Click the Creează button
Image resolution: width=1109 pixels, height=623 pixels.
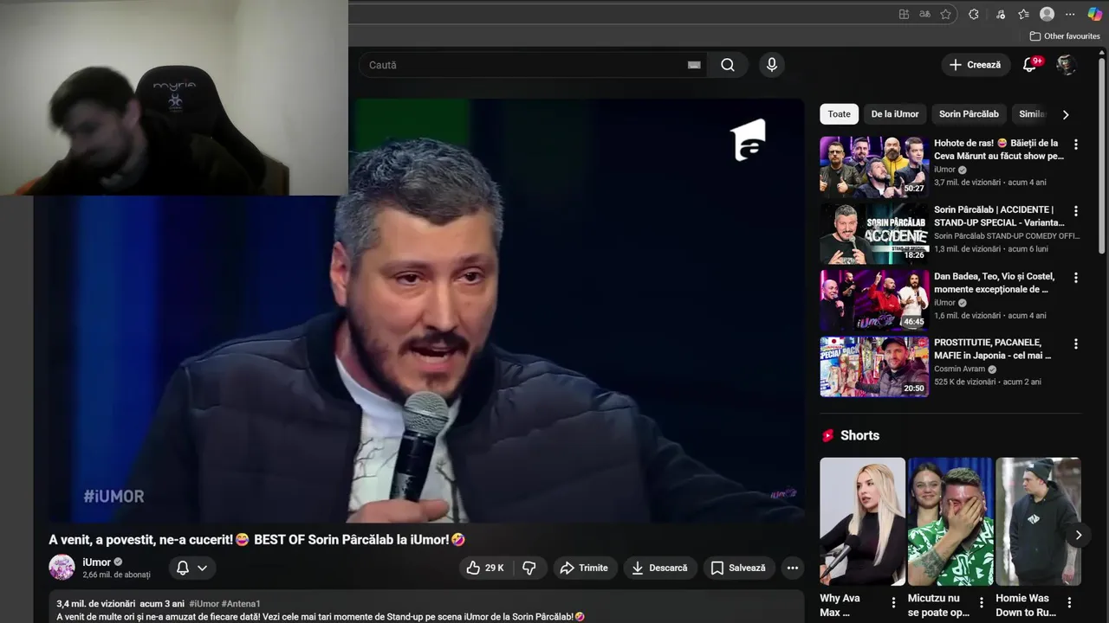(x=976, y=65)
